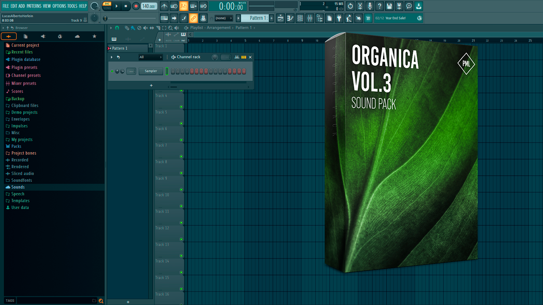Click the shopping cart content library icon

(x=368, y=18)
